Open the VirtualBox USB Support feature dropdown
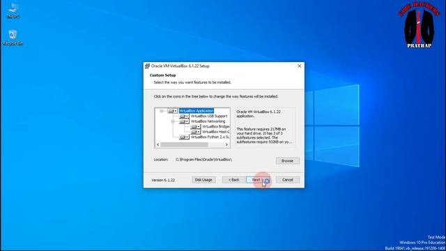The width and height of the screenshot is (446, 251). tap(184, 116)
